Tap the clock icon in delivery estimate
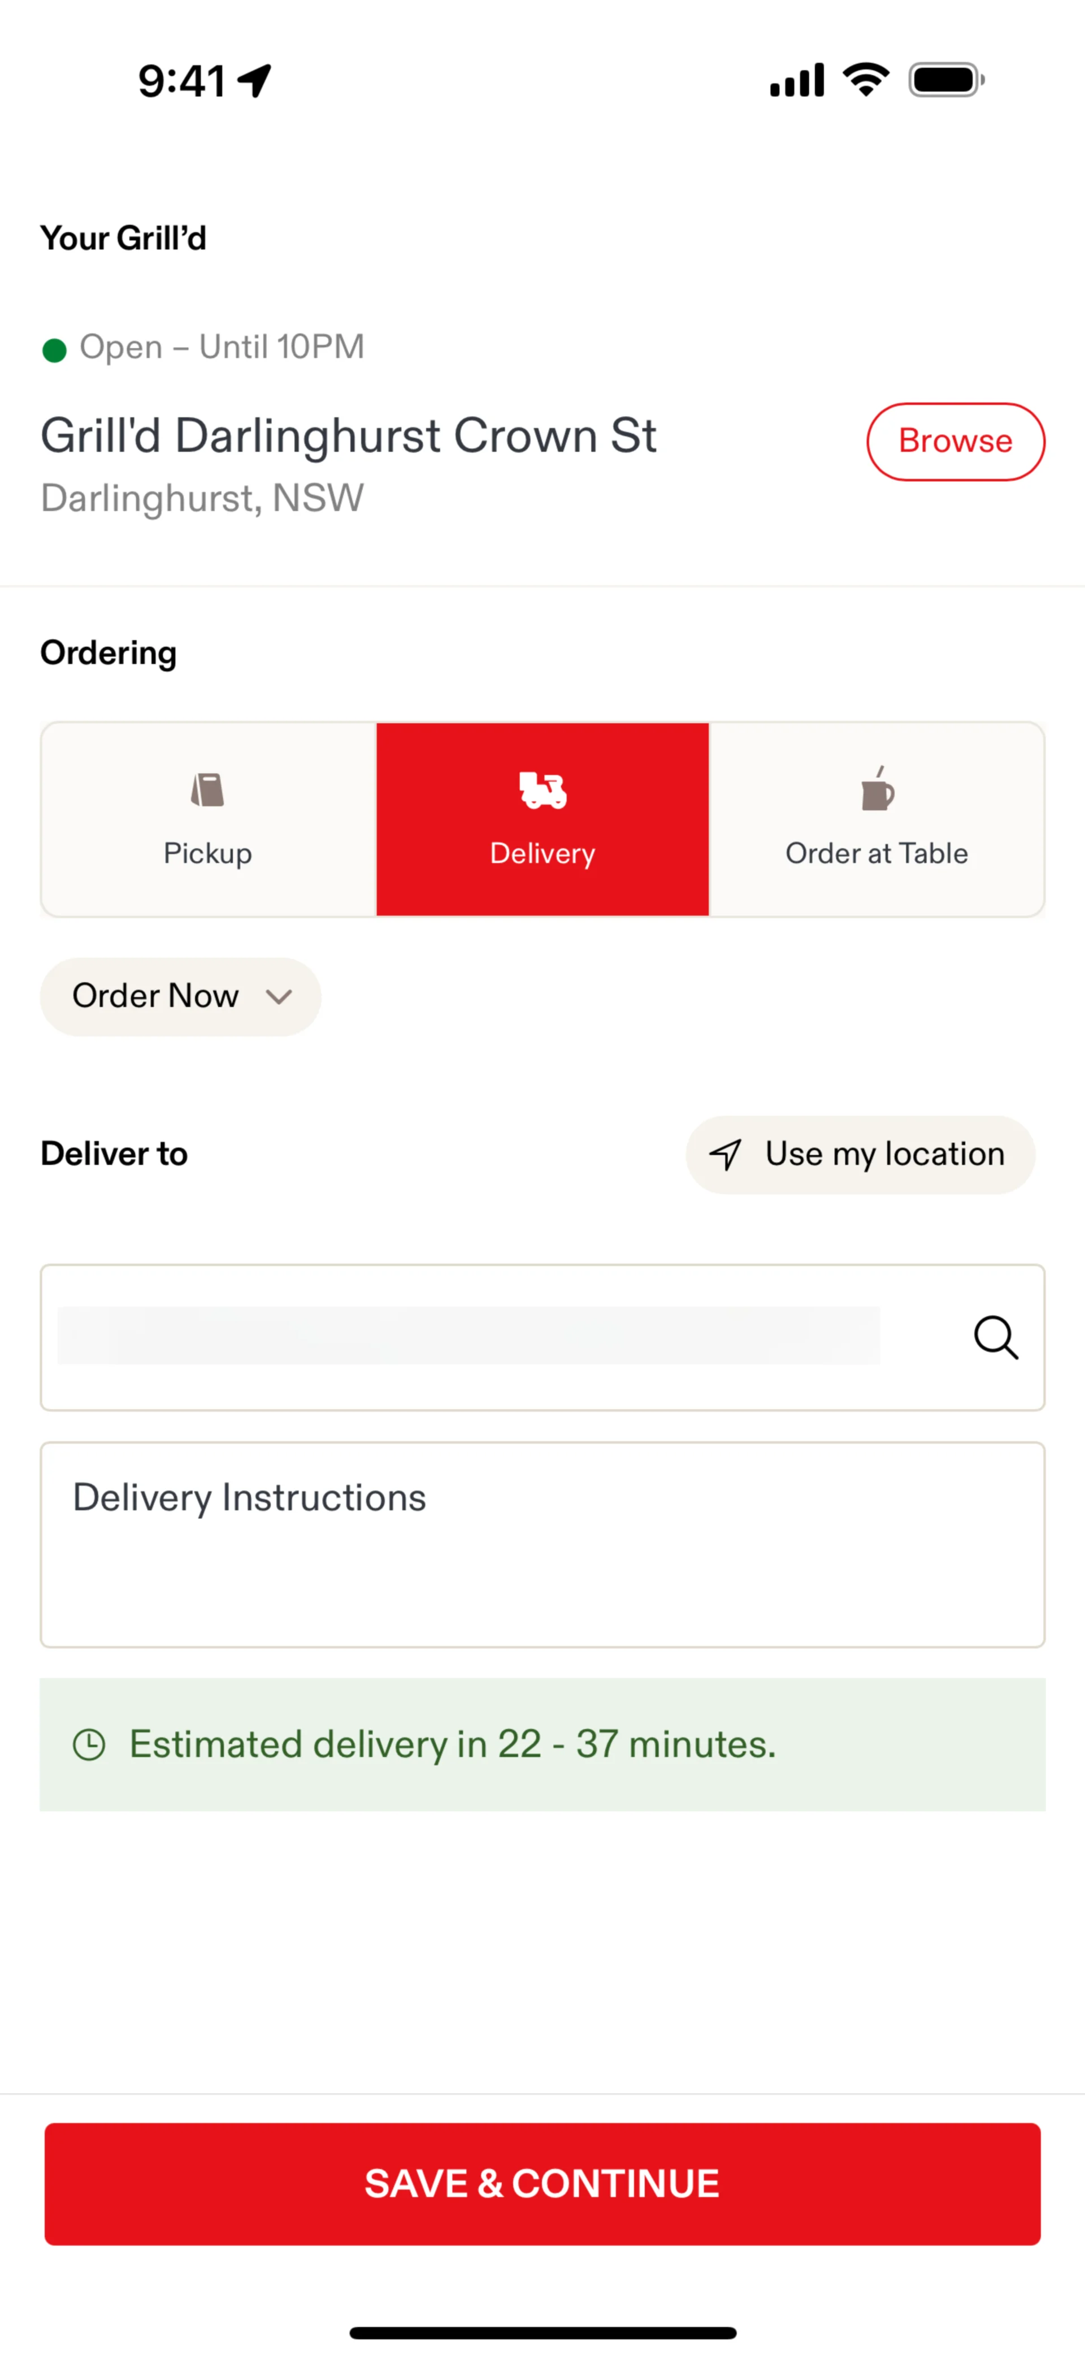Viewport: 1085px width, 2359px height. coord(90,1744)
